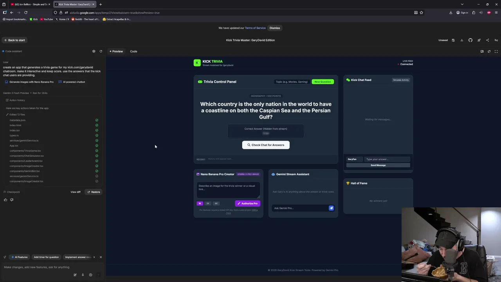This screenshot has width=501, height=282.
Task: Expand the Edited 13 files list
Action: pos(16,114)
